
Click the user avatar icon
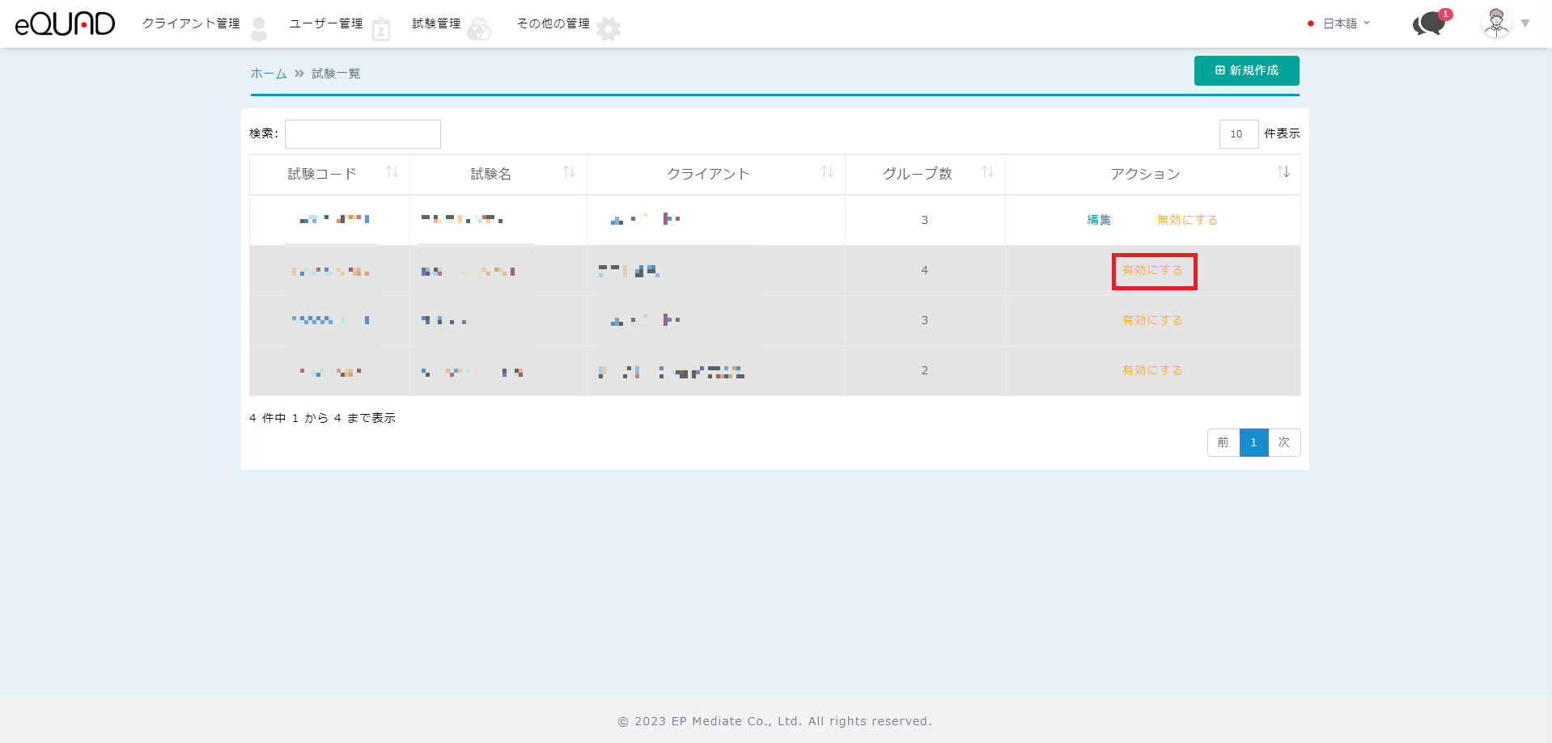point(1496,23)
